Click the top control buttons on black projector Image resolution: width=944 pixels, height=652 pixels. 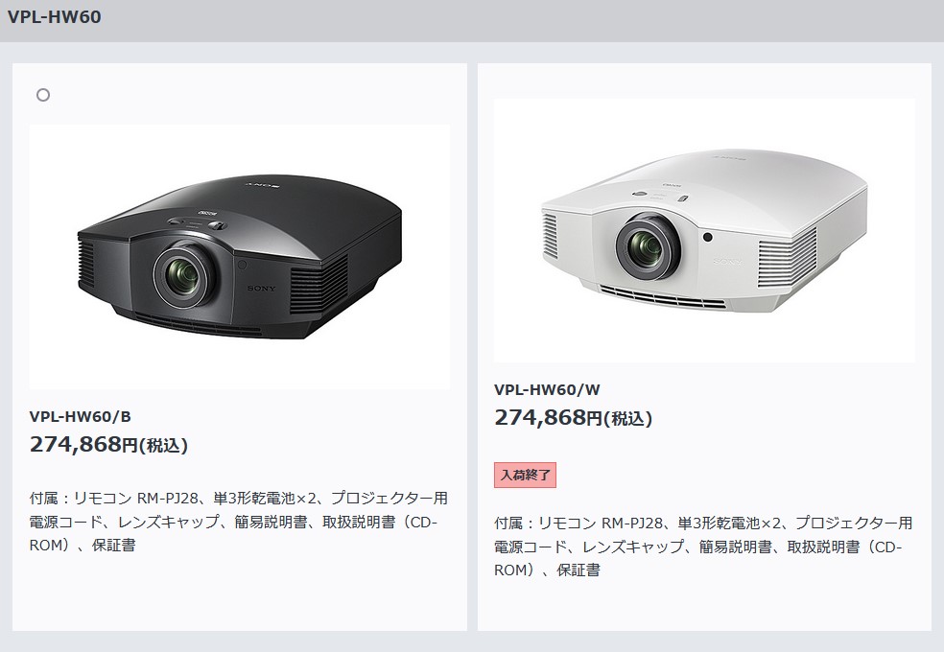click(x=198, y=221)
